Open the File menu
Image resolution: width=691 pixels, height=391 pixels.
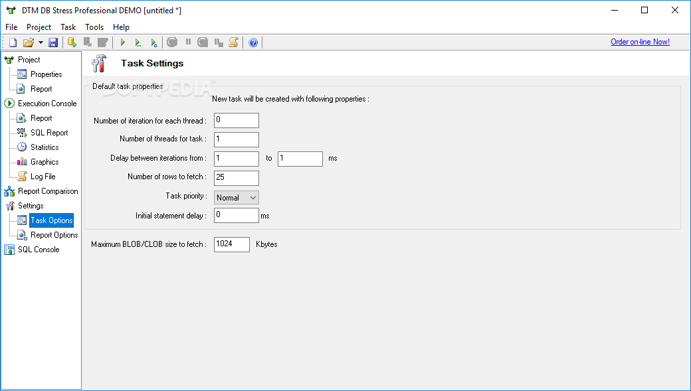[x=11, y=27]
